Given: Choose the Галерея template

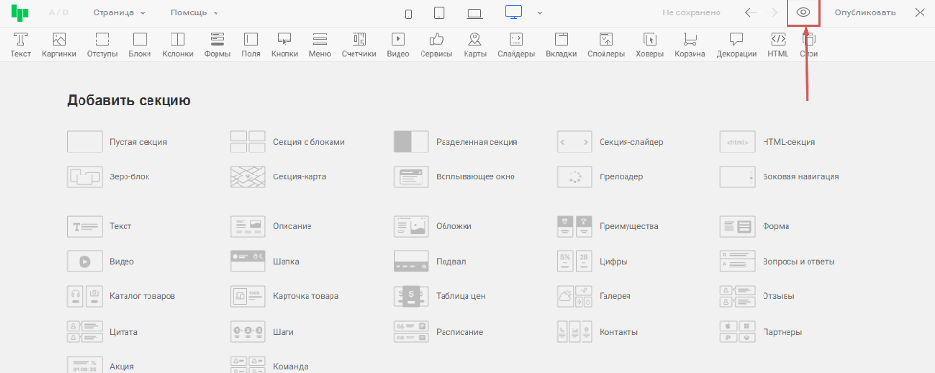Looking at the screenshot, I should pyautogui.click(x=595, y=296).
